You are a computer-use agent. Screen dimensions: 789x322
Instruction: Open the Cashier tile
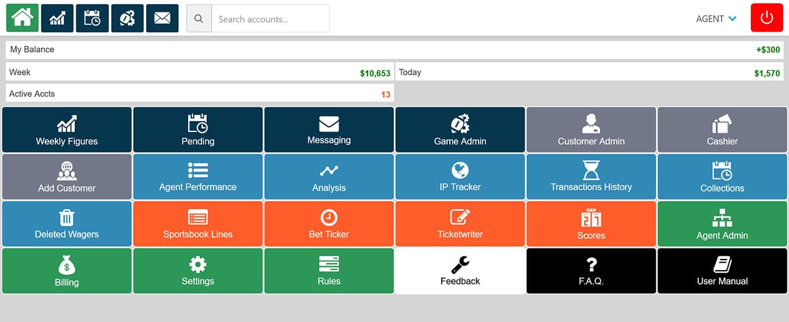point(723,130)
